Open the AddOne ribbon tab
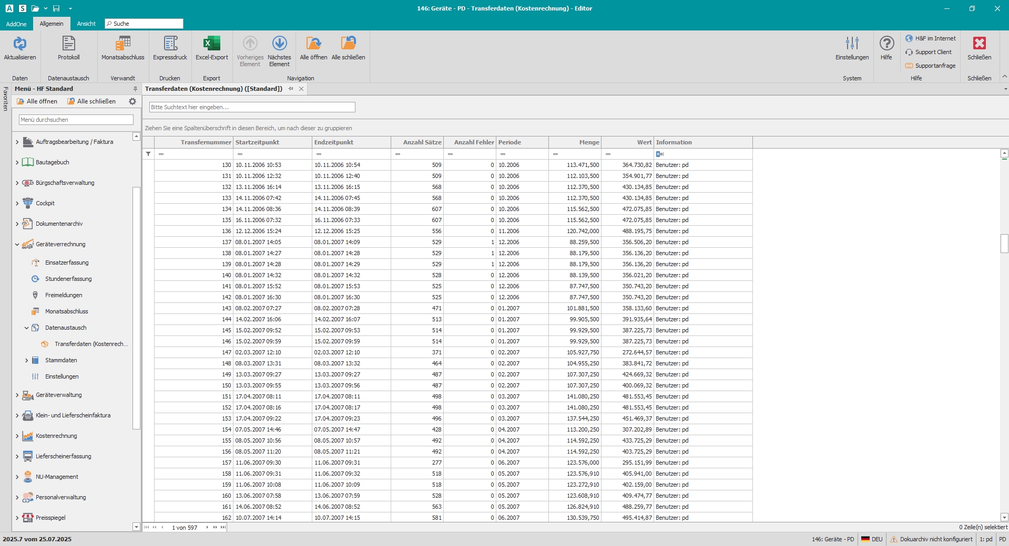Viewport: 1009px width, 546px height. (16, 24)
